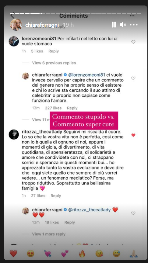Reply to ritozza_thecatlady's comment
The image size is (148, 263).
(x=56, y=196)
